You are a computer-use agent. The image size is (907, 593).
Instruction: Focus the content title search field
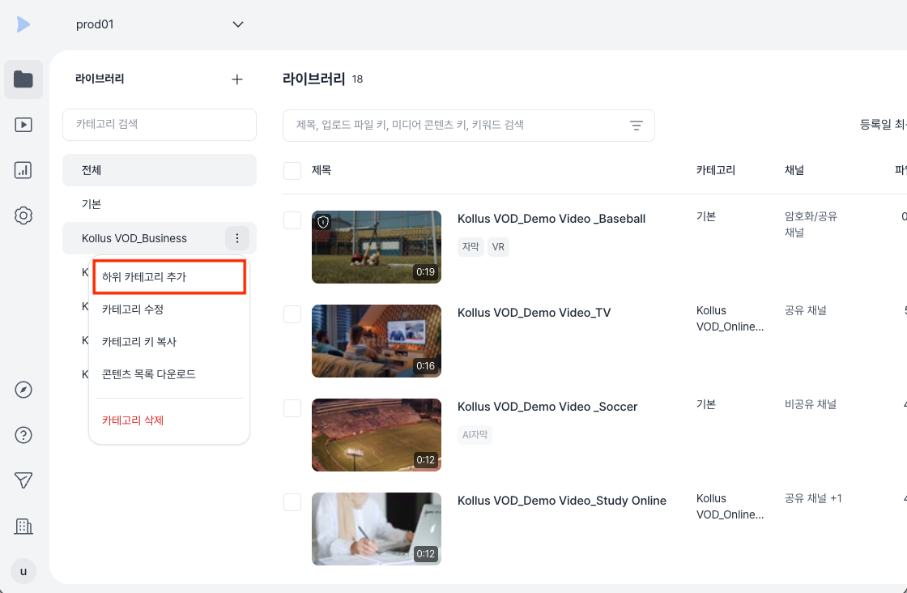(x=469, y=126)
